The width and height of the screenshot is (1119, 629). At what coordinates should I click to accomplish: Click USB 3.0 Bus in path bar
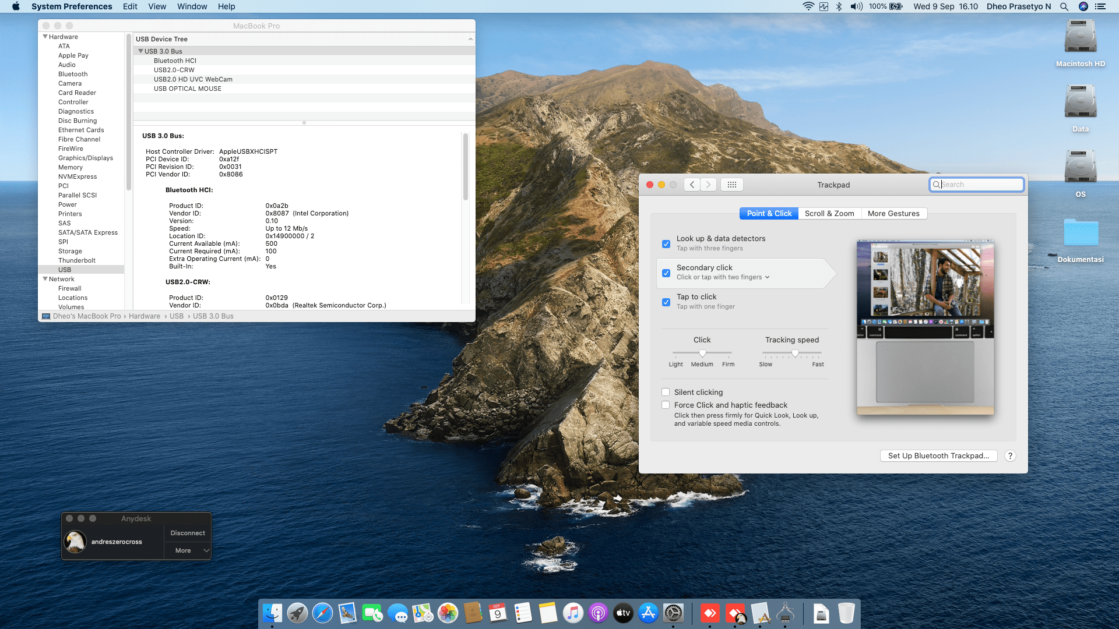click(x=213, y=316)
